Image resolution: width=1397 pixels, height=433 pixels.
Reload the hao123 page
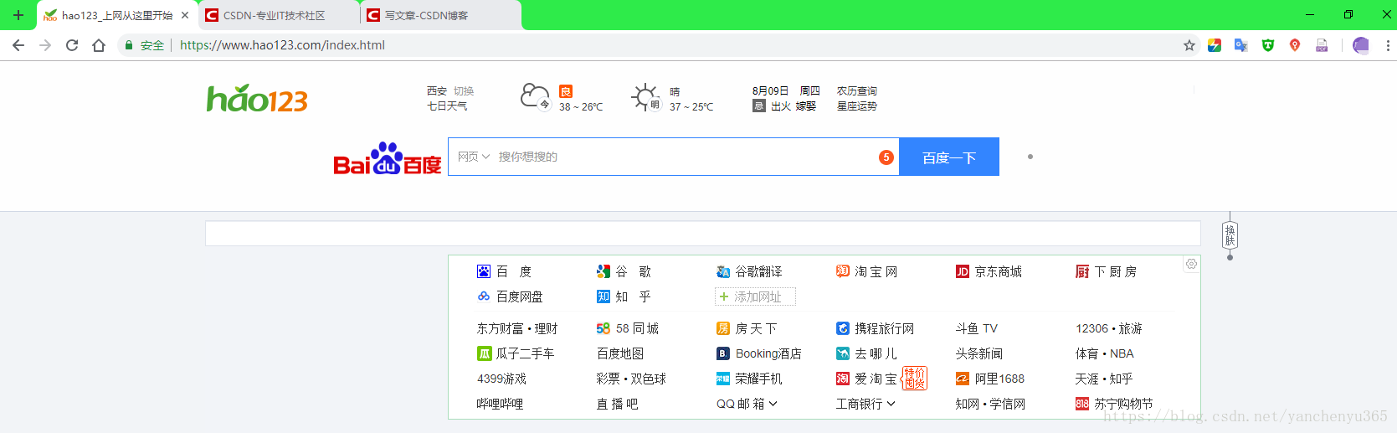click(x=72, y=45)
